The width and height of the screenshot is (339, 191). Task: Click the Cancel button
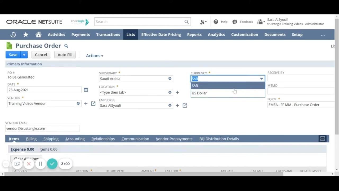pos(41,55)
